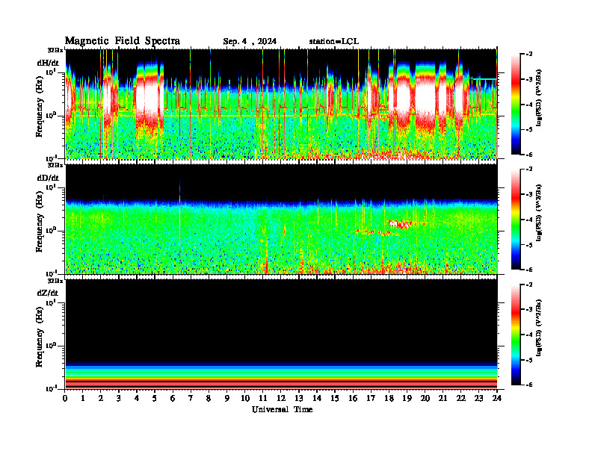This screenshot has height=457, width=592.
Task: Click the -2 label on the dH/dt color bar
Action: click(x=529, y=55)
